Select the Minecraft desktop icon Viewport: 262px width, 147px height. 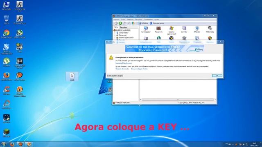pos(7,133)
